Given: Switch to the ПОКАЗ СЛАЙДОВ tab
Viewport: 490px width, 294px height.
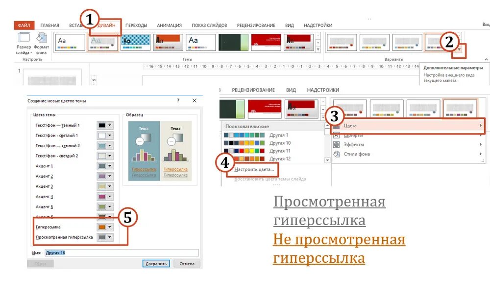Looking at the screenshot, I should 209,25.
